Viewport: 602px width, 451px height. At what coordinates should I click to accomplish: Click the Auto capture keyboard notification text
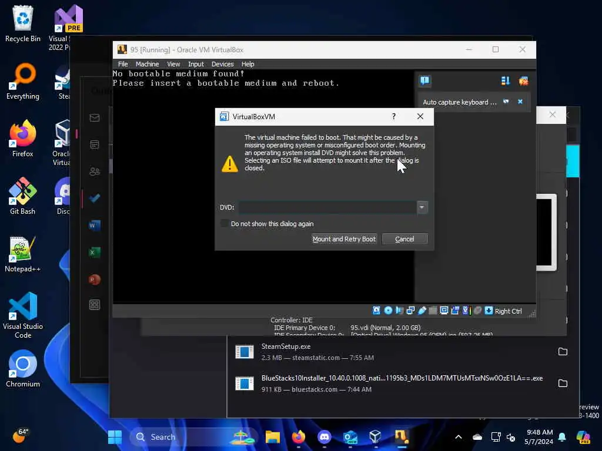click(x=459, y=102)
